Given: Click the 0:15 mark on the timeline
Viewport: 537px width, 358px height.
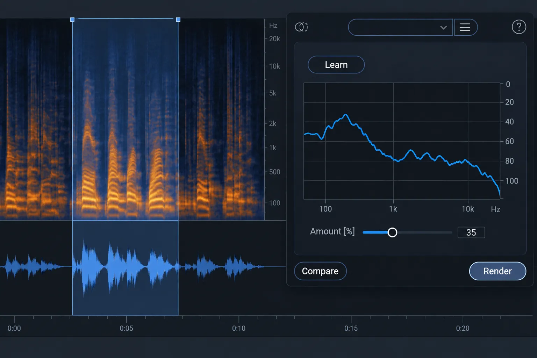Looking at the screenshot, I should click(x=351, y=328).
